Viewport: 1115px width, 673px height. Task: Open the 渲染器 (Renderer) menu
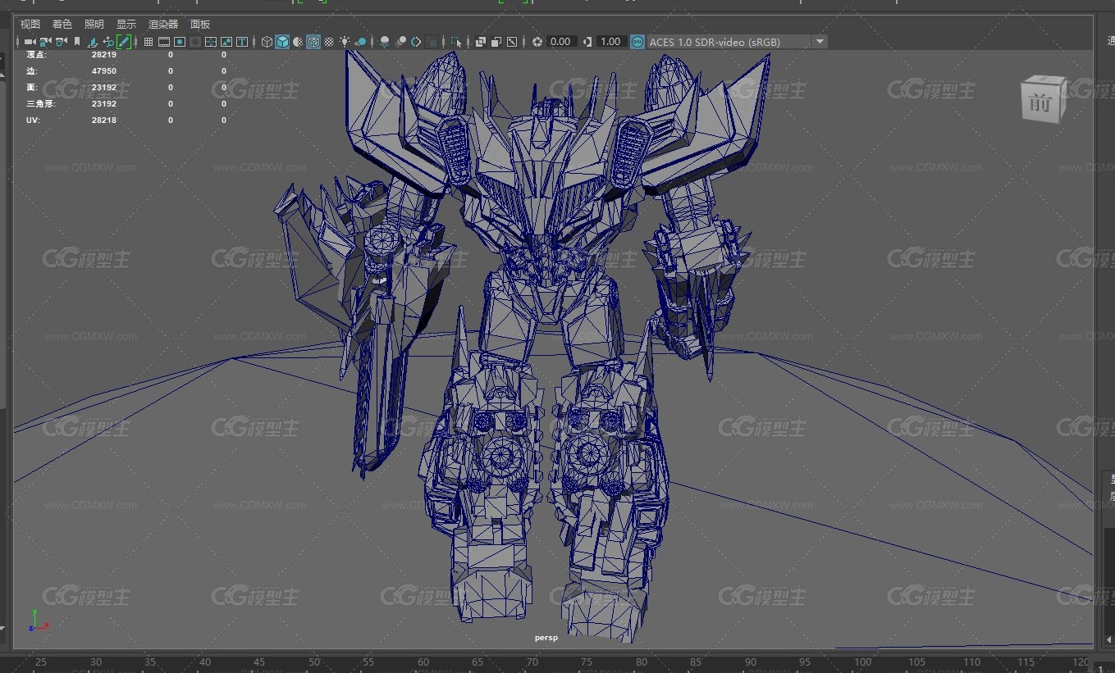coord(163,25)
